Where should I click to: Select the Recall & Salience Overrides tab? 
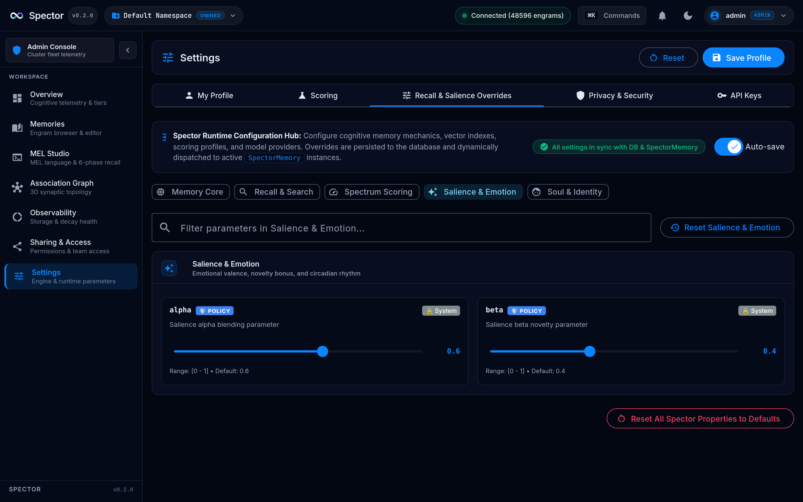[x=457, y=96]
